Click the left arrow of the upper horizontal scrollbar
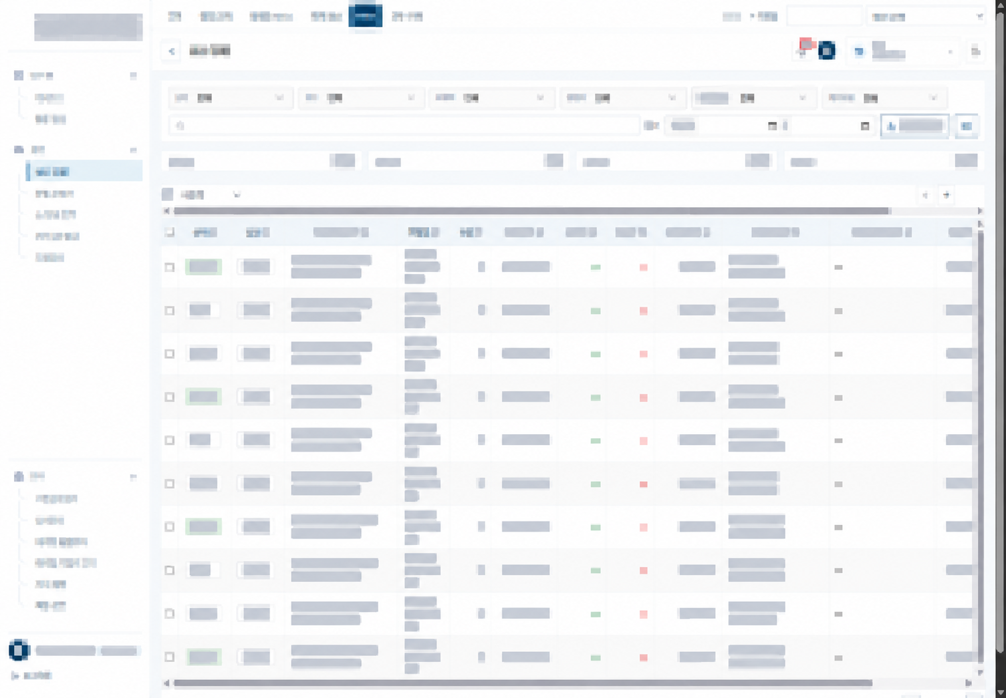 point(166,211)
